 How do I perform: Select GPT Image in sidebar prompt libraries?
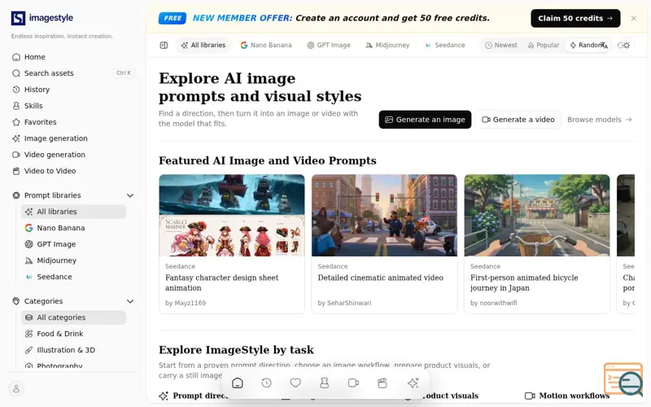point(73,244)
